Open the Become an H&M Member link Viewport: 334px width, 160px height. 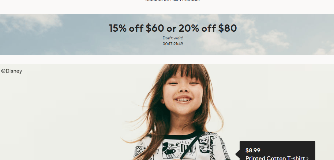(x=173, y=1)
